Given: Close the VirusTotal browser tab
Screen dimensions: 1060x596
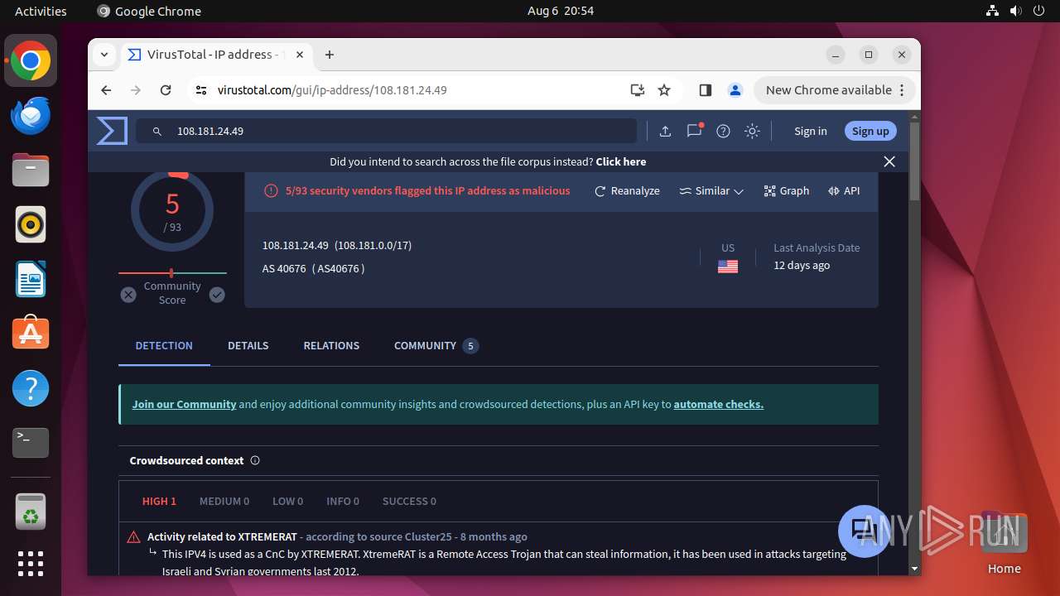Looking at the screenshot, I should 300,55.
